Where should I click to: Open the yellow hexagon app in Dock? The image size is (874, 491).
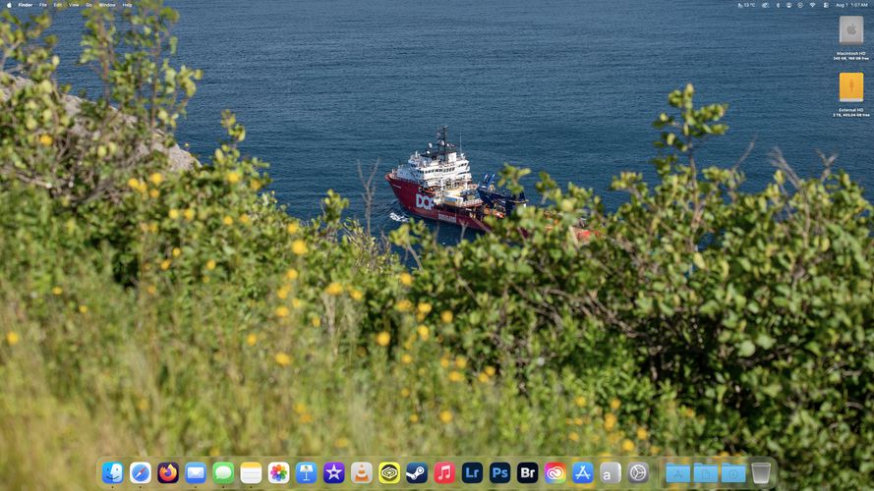point(389,473)
